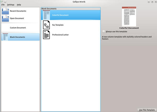Image resolution: width=157 pixels, height=112 pixels.
Task: Enable Always use this template checkbox
Action: click(x=104, y=32)
